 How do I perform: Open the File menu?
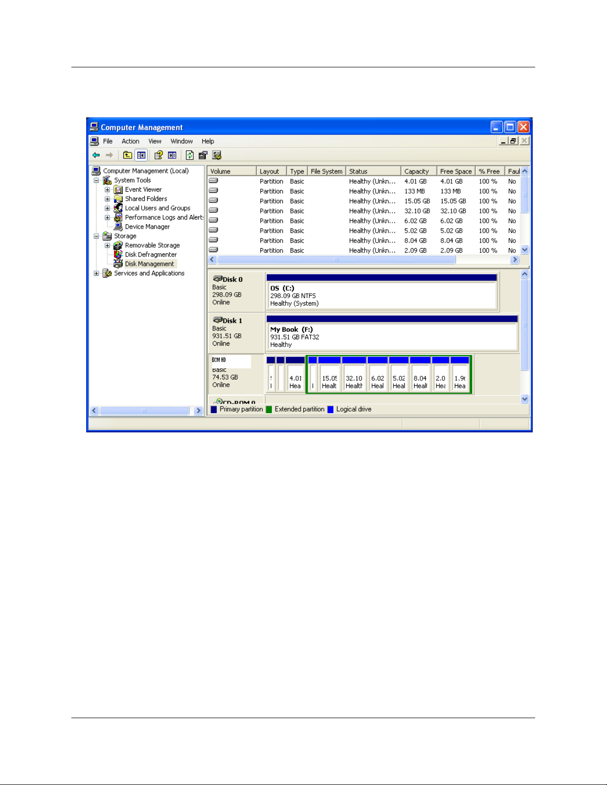(108, 141)
